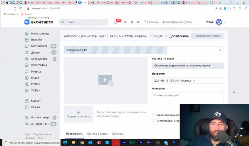Open a new browser tab with plus
Screen dimensions: 249x146
pos(219,3)
